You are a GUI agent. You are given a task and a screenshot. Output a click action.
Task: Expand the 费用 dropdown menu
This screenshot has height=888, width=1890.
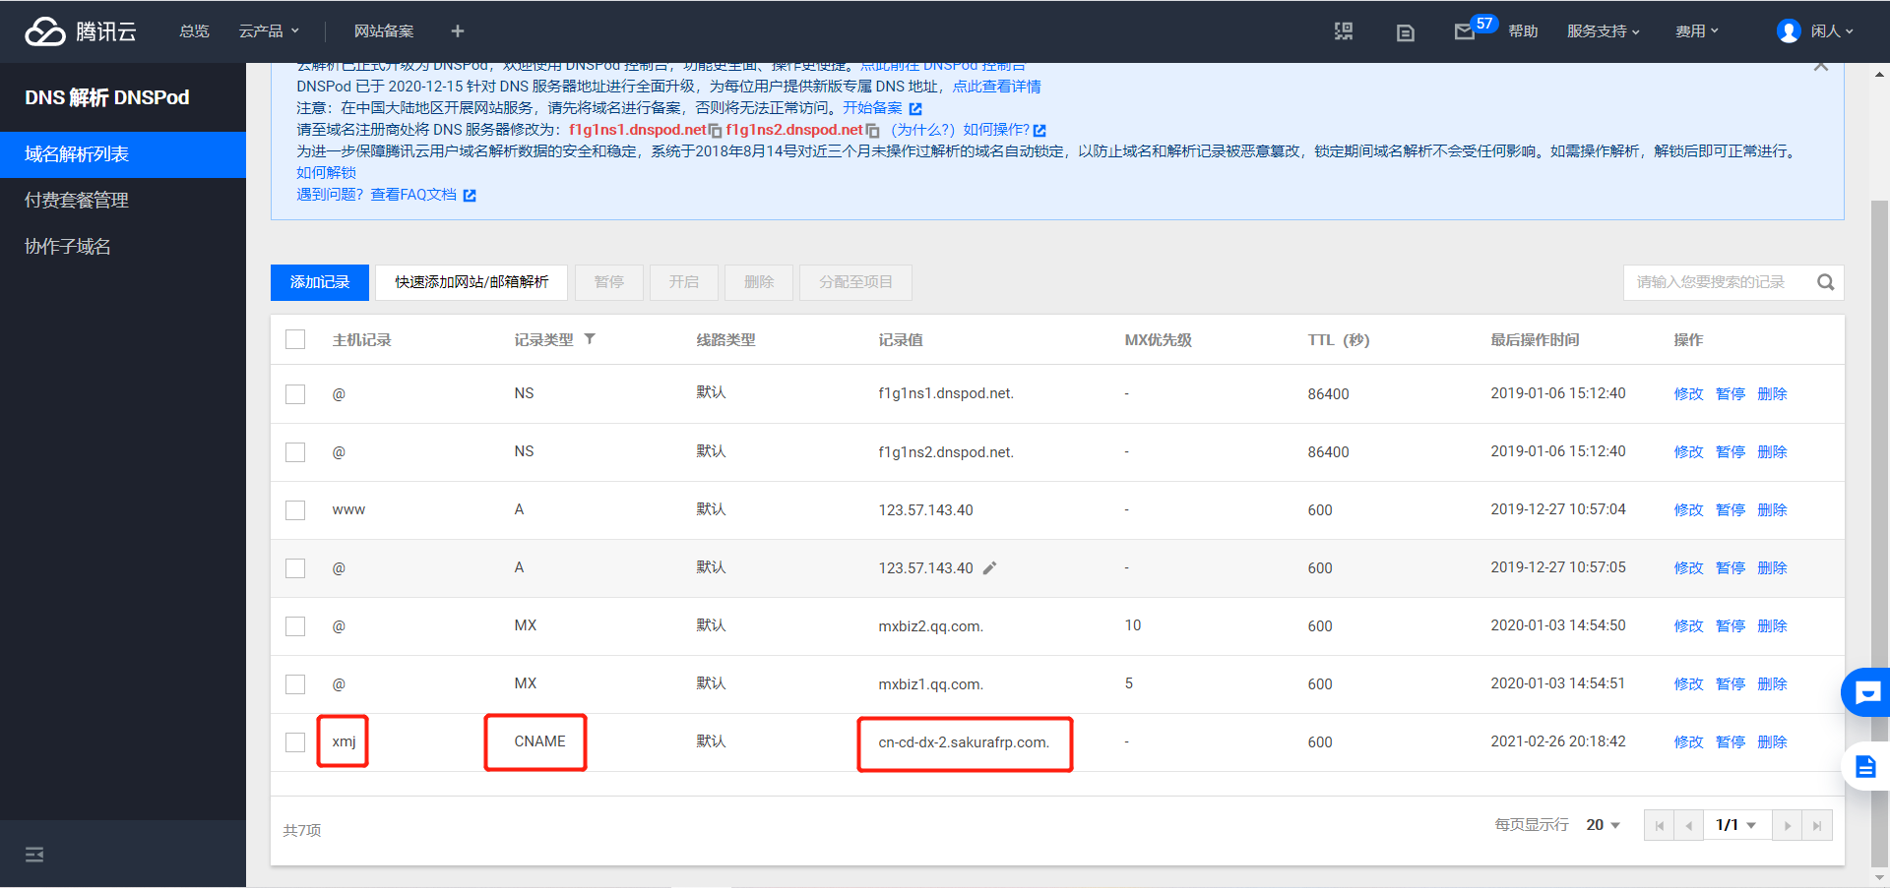tap(1697, 31)
